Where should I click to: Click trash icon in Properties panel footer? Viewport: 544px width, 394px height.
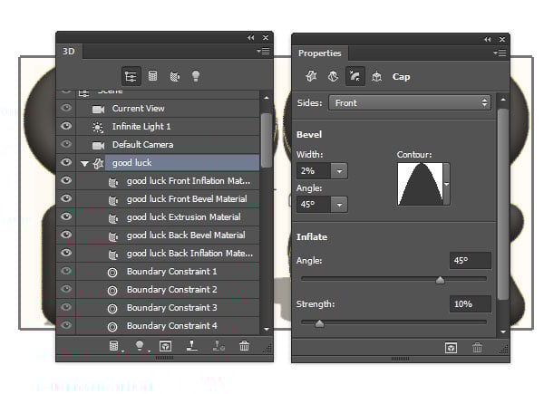click(x=477, y=348)
